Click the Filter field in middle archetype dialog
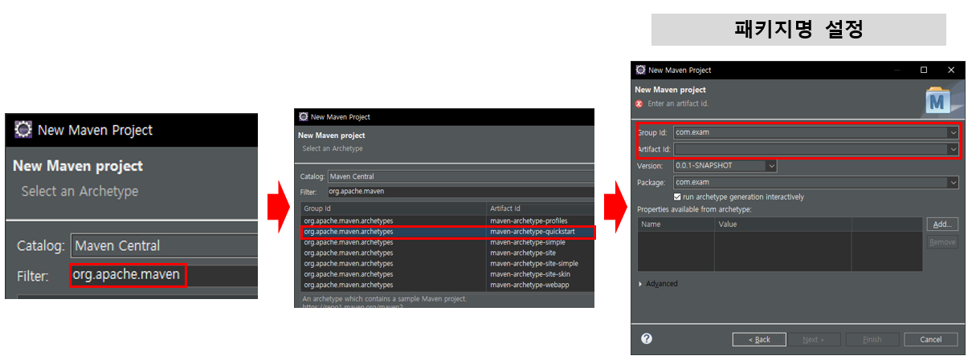 (x=460, y=192)
